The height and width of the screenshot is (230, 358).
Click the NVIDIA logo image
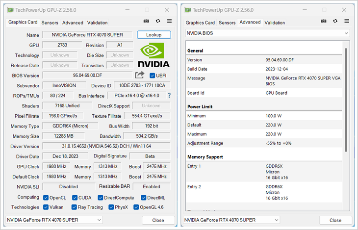click(x=153, y=55)
